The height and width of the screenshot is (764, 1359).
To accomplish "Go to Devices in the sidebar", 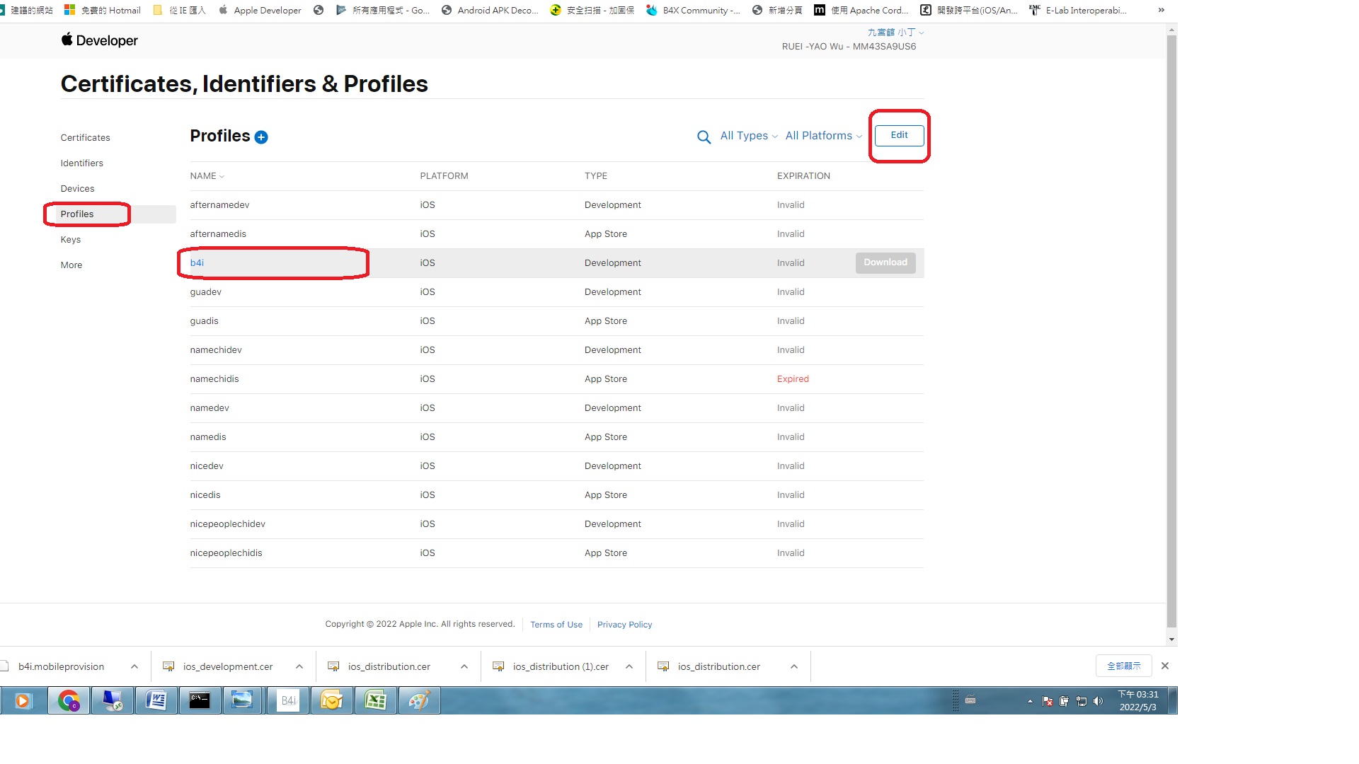I will pos(77,189).
